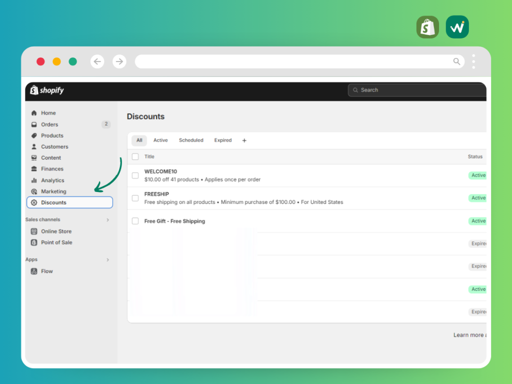Click the browser forward arrow
The image size is (512, 384).
pos(119,61)
